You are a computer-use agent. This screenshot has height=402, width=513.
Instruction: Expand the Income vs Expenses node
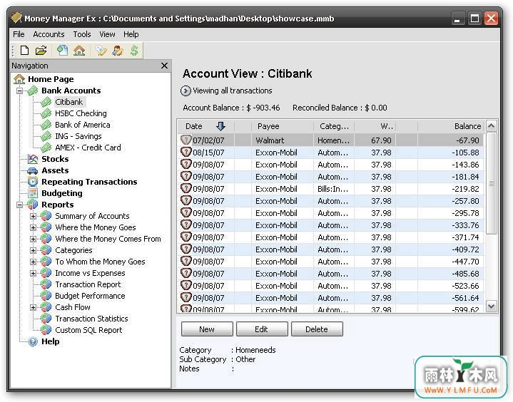[x=33, y=273]
